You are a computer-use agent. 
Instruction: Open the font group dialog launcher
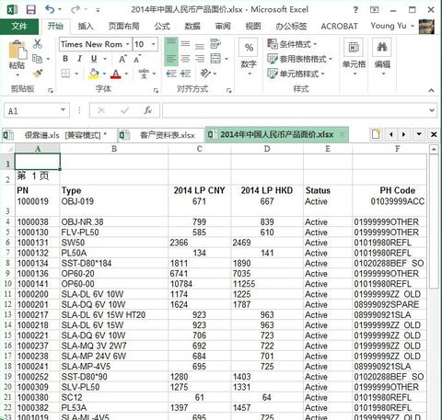[x=156, y=91]
